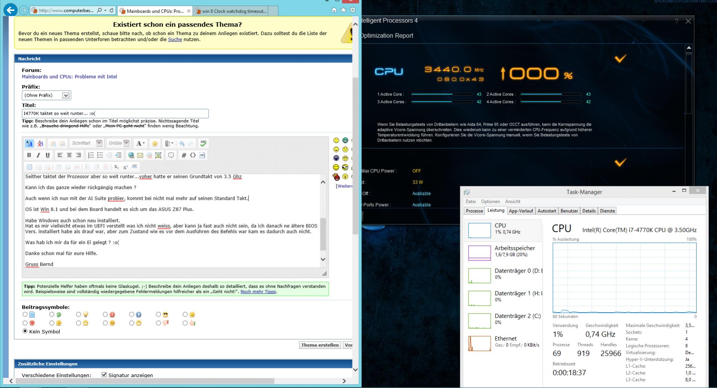Insert a quote with the speech bubble icon
Viewport: 717px width, 388px height.
point(171,155)
